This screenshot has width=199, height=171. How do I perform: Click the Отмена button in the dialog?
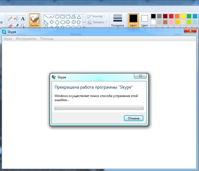pos(134,118)
